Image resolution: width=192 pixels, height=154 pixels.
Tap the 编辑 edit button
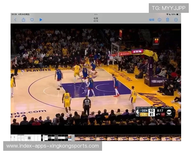pyautogui.click(x=152, y=20)
